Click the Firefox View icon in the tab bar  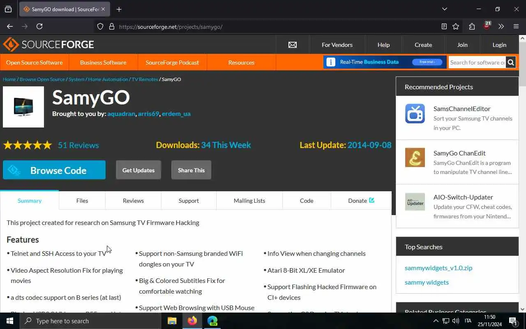coord(8,9)
